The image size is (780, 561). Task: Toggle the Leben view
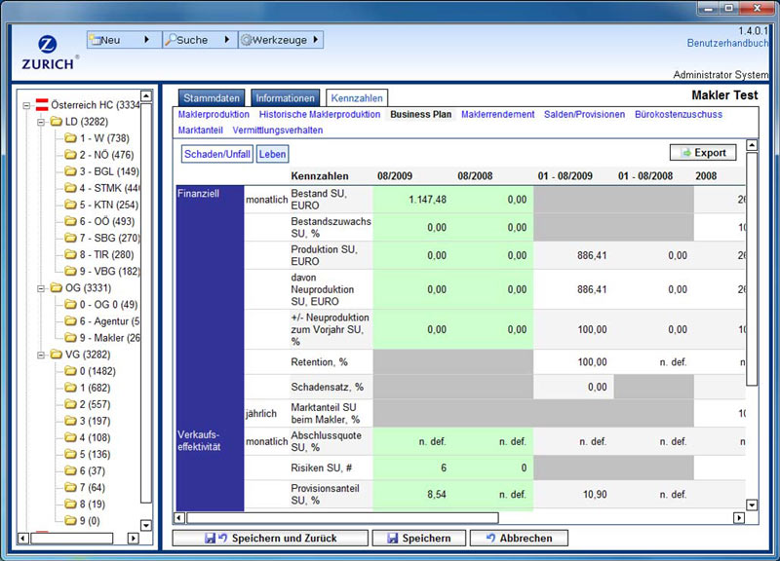[273, 154]
